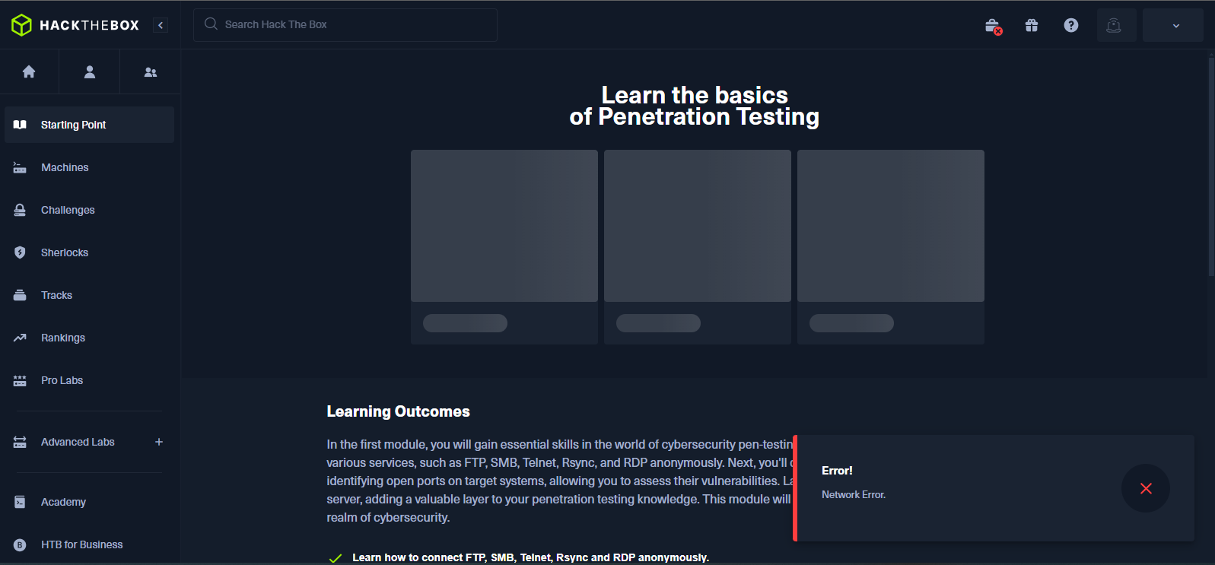Image resolution: width=1215 pixels, height=565 pixels.
Task: Click the second loading module card
Action: click(698, 247)
